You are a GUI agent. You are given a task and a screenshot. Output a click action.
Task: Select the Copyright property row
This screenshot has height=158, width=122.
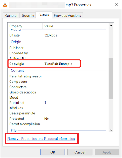point(44,64)
